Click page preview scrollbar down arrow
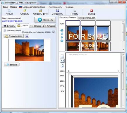Viewport: 127px width, 113px height. pos(123,106)
